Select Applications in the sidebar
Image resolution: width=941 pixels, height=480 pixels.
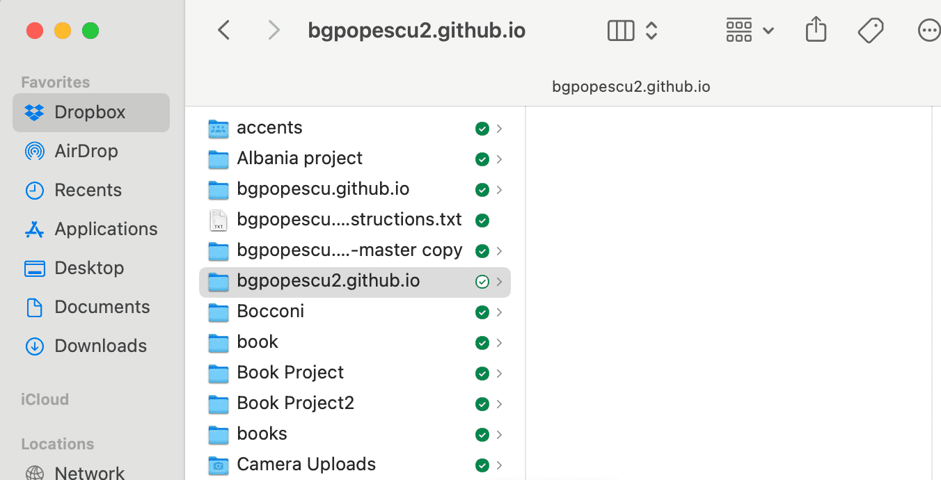pyautogui.click(x=106, y=229)
